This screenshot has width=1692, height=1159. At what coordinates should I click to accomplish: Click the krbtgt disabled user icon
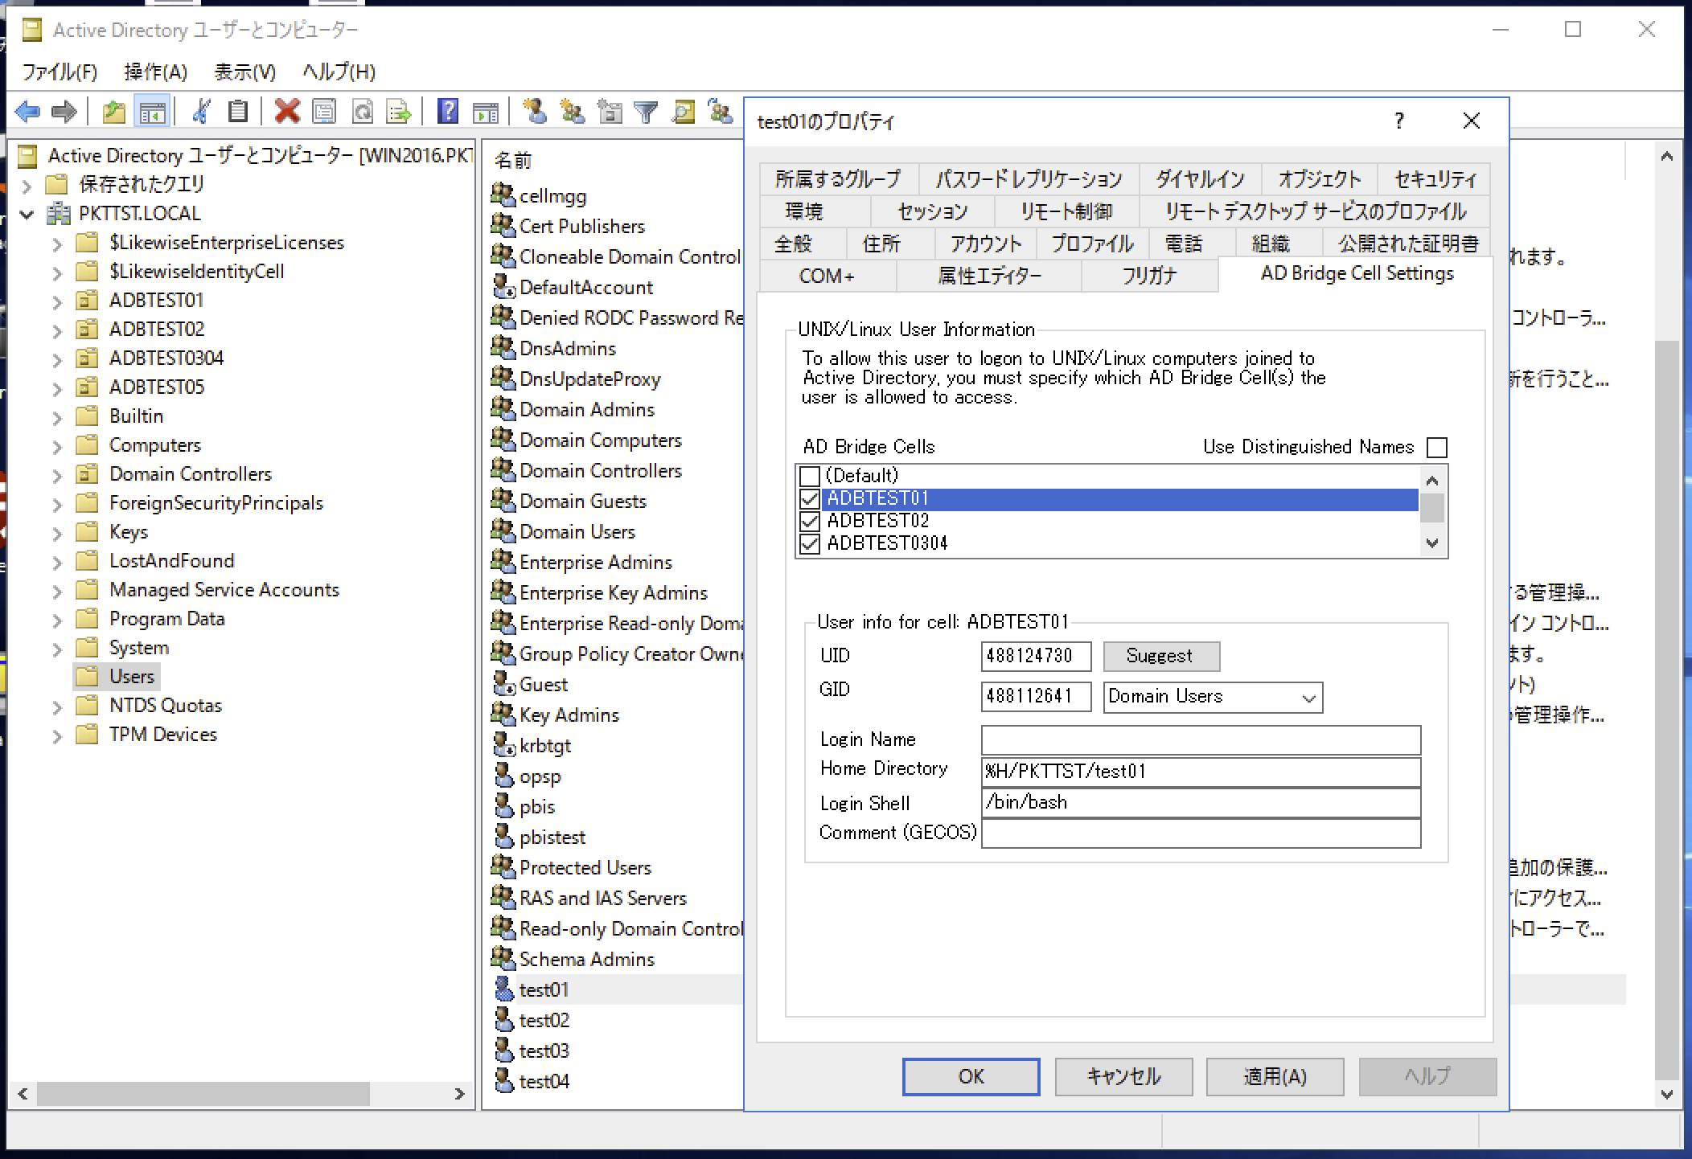pyautogui.click(x=503, y=744)
